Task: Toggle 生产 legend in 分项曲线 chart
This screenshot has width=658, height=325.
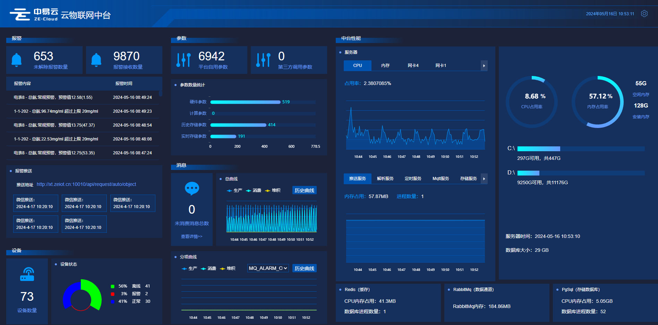Action: (x=189, y=268)
